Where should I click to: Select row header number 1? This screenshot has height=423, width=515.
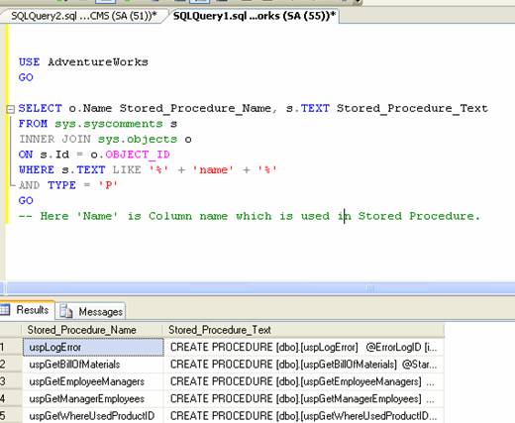11,347
